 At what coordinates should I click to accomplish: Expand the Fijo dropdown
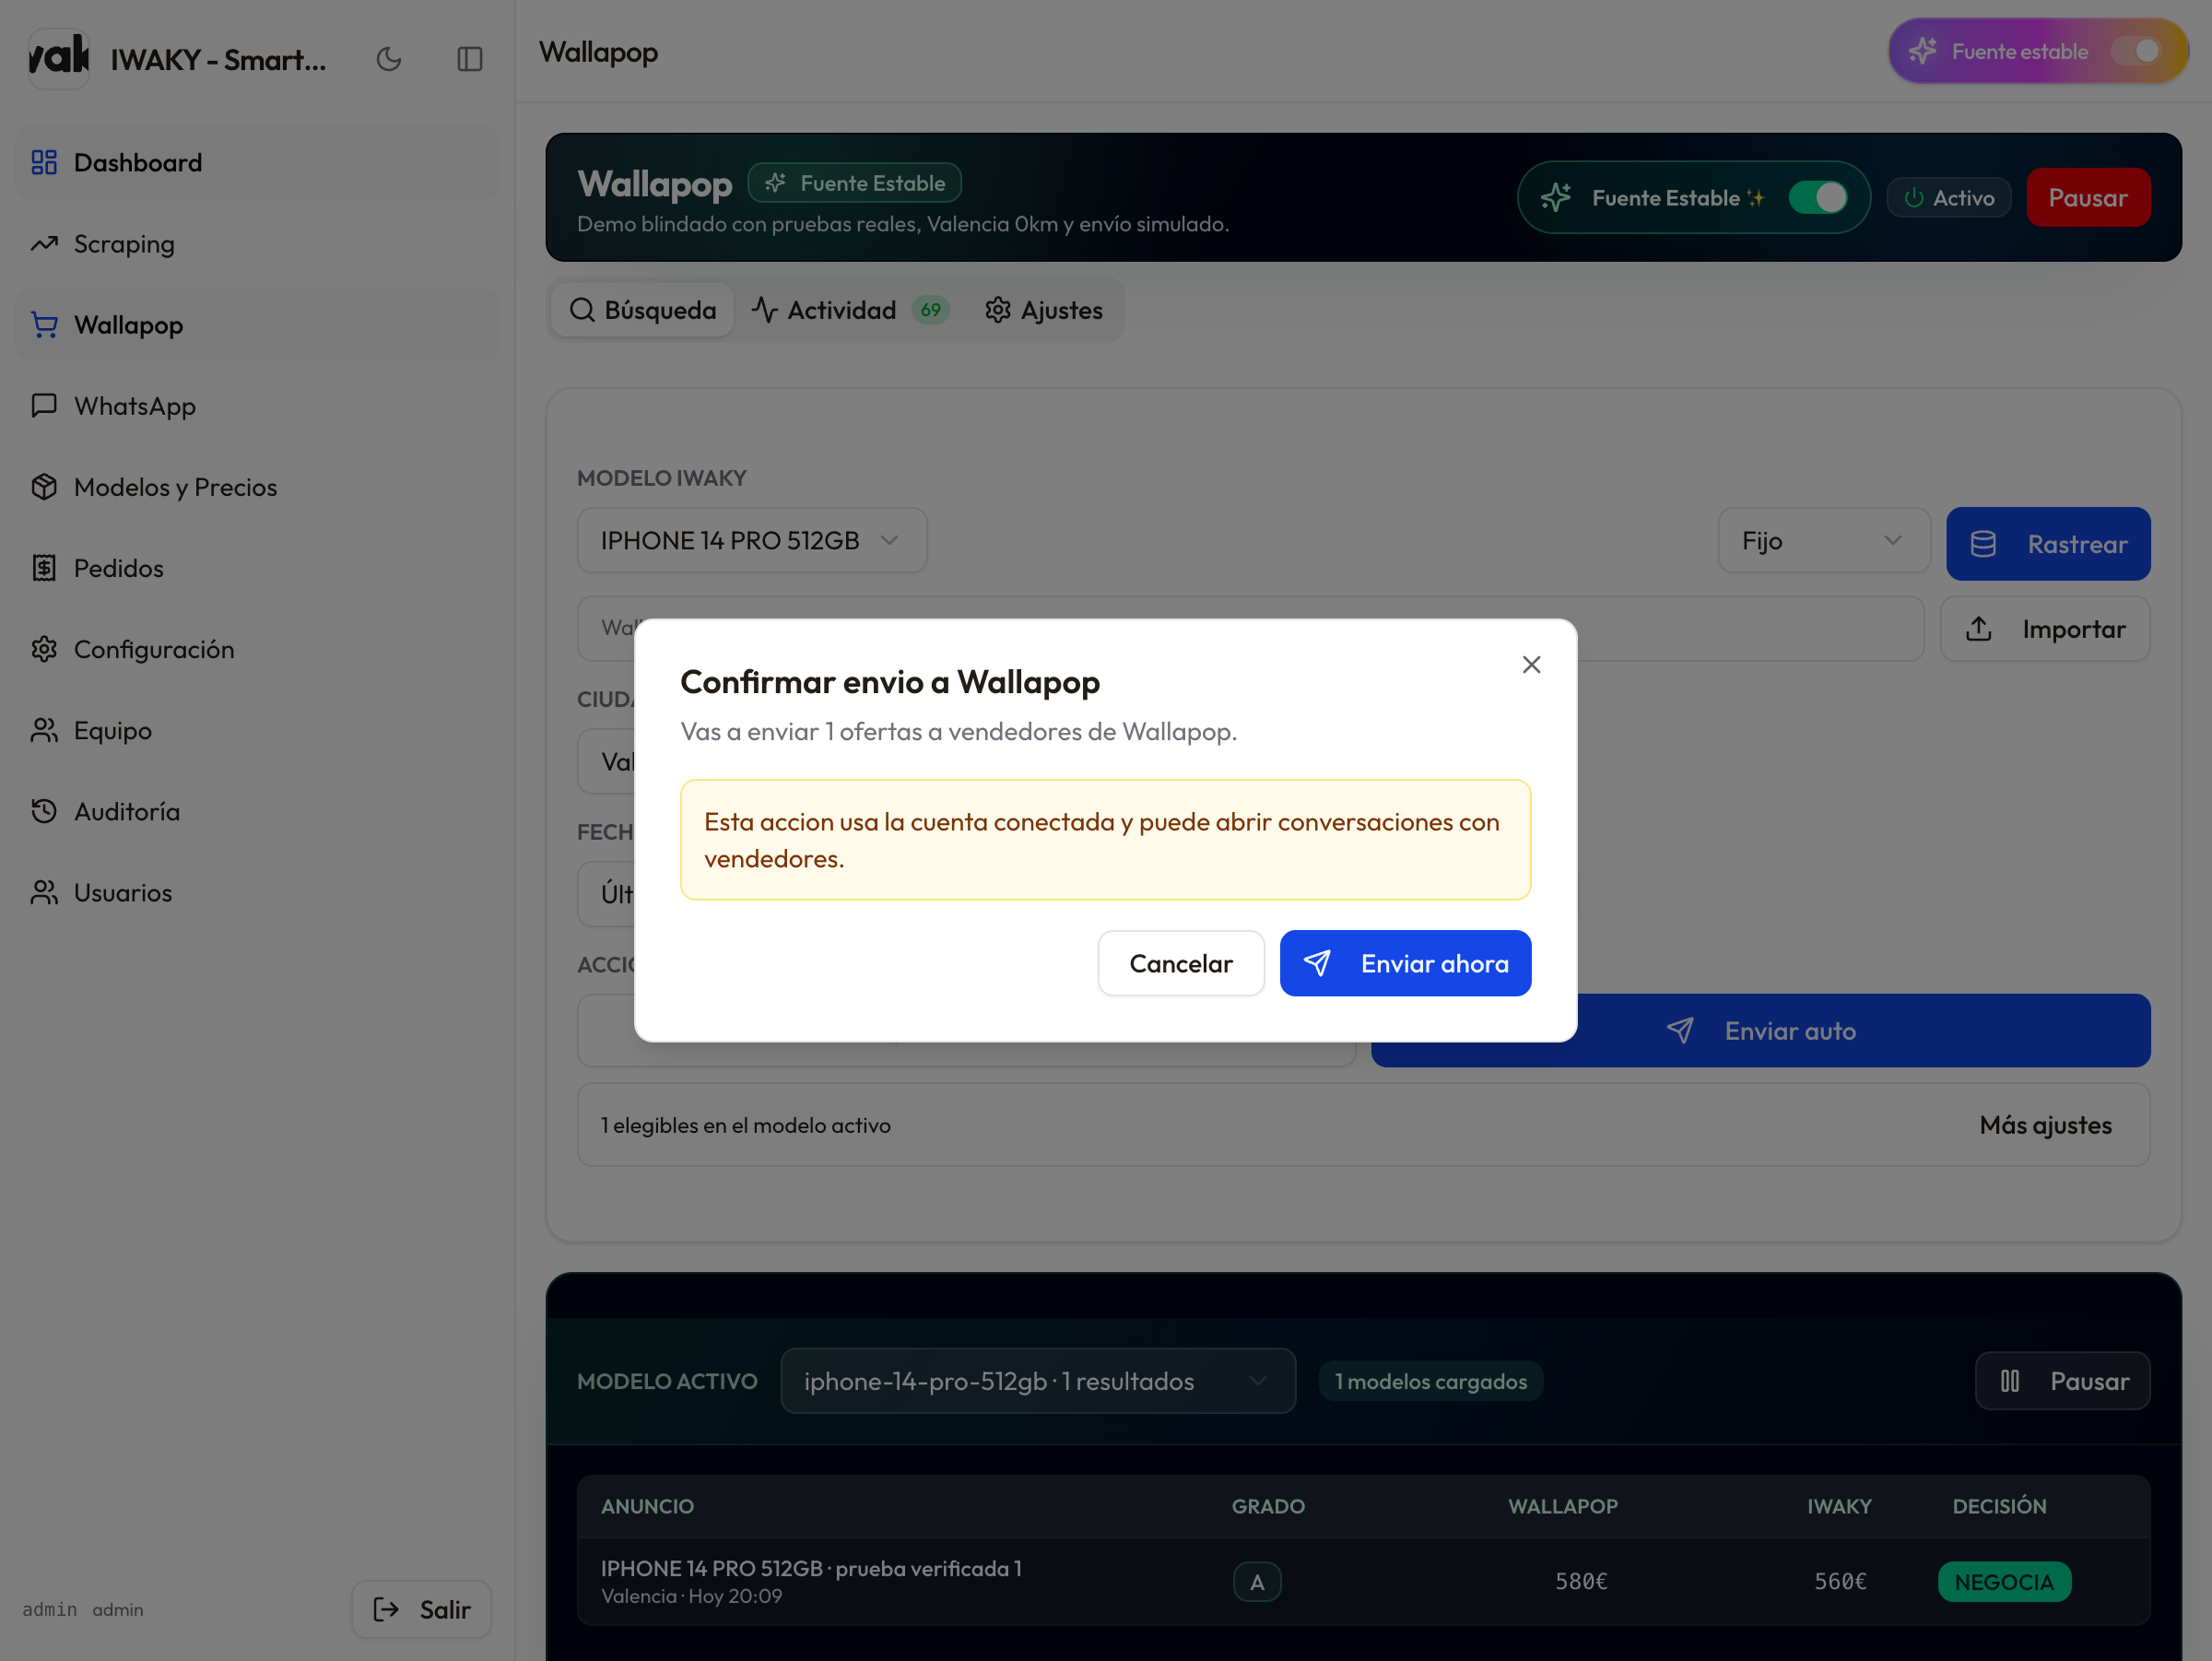(1823, 540)
